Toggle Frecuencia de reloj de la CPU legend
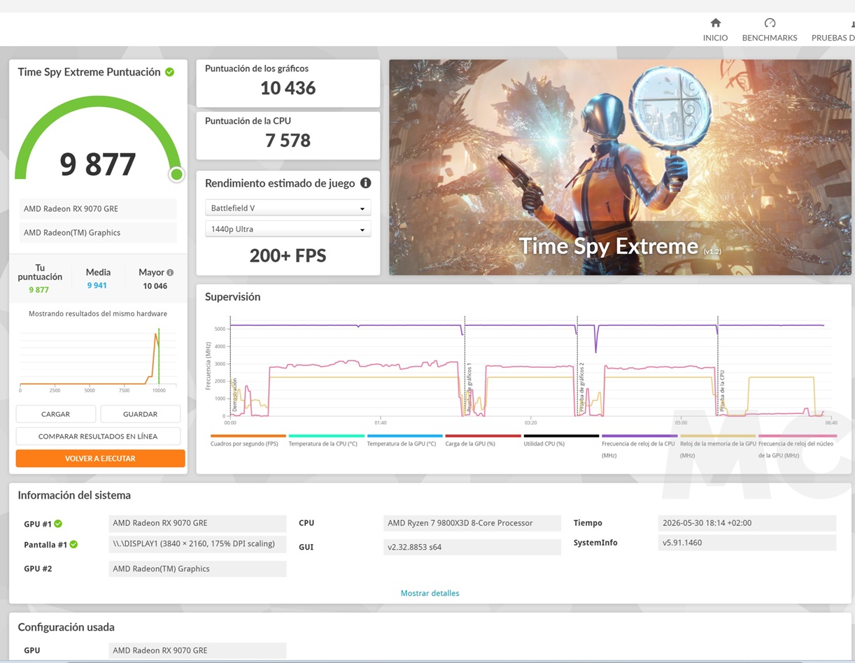The height and width of the screenshot is (663, 855). (638, 449)
